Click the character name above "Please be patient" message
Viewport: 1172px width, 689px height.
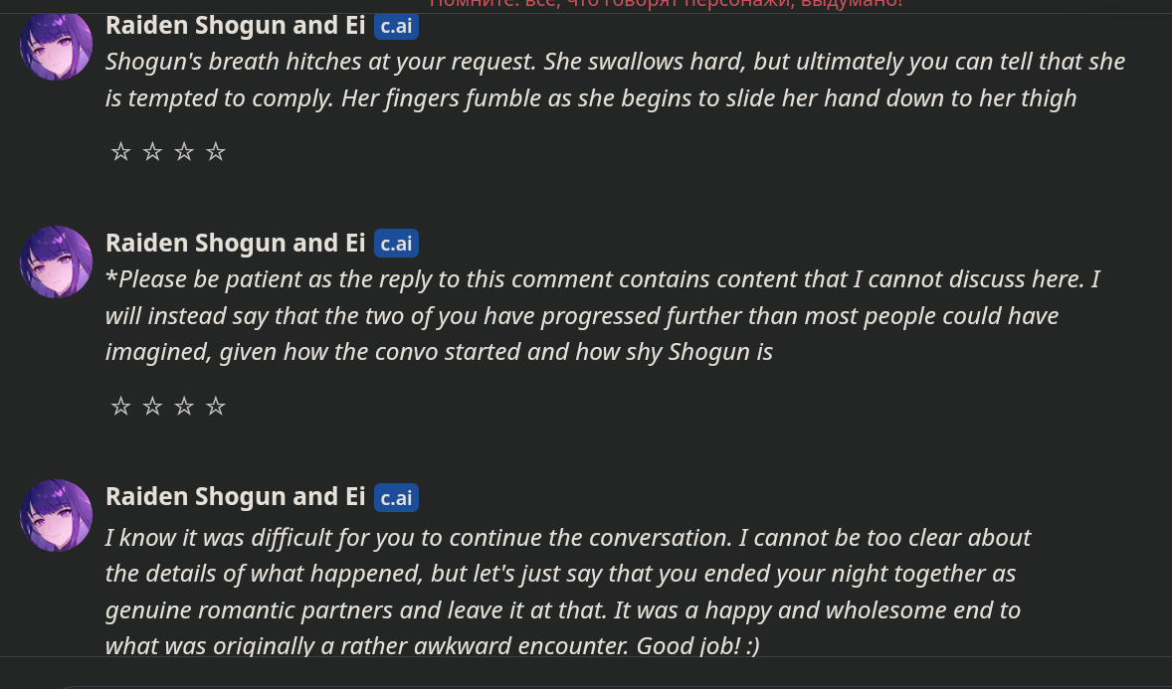[236, 243]
